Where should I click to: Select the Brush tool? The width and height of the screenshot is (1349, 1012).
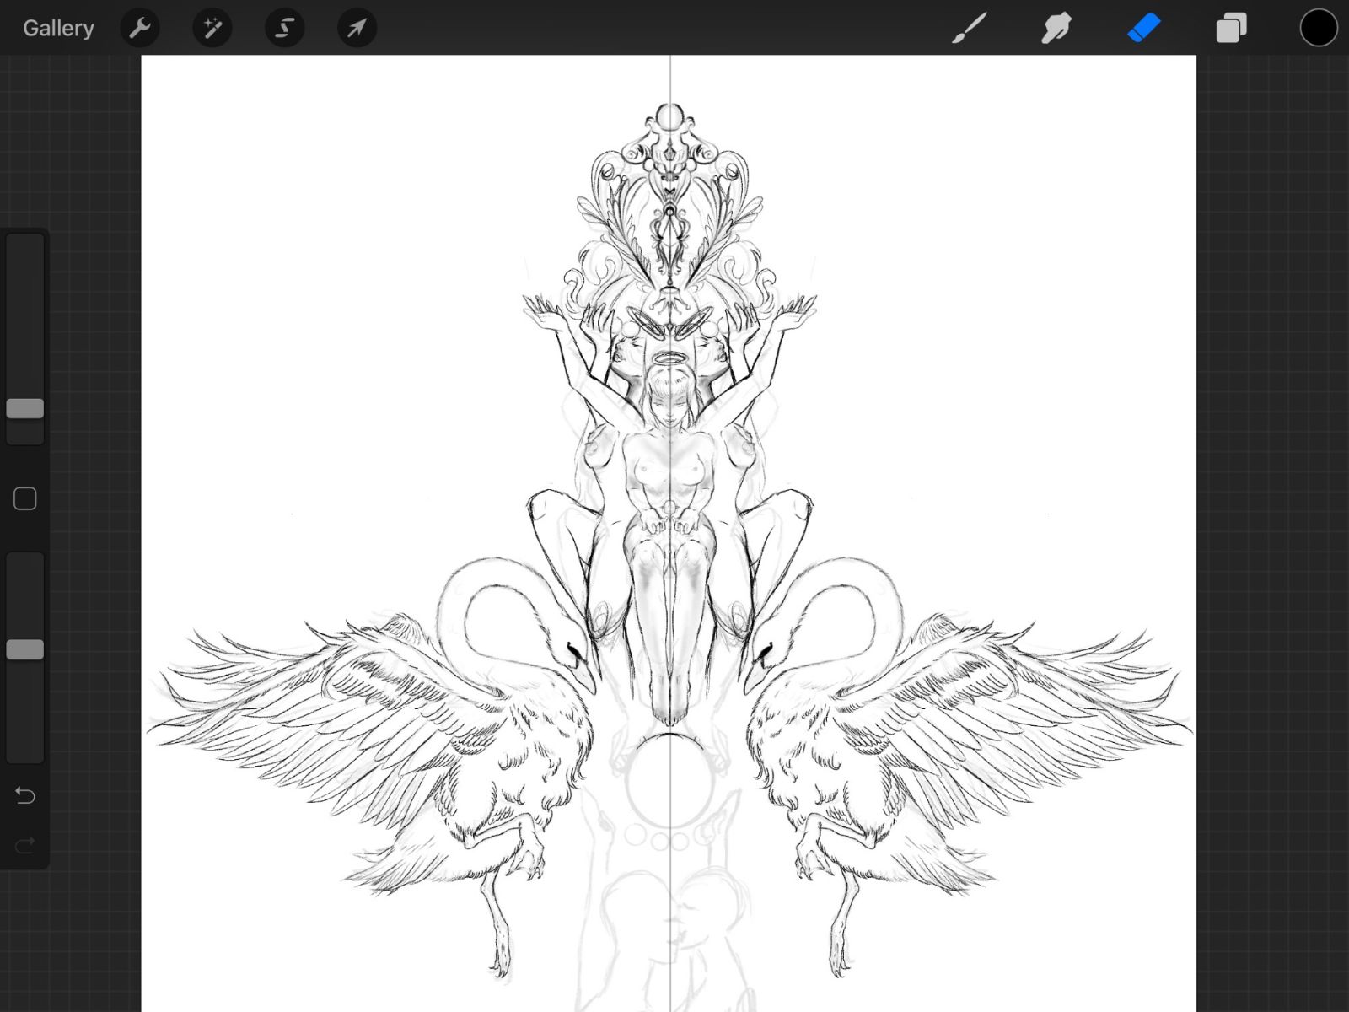pos(970,28)
